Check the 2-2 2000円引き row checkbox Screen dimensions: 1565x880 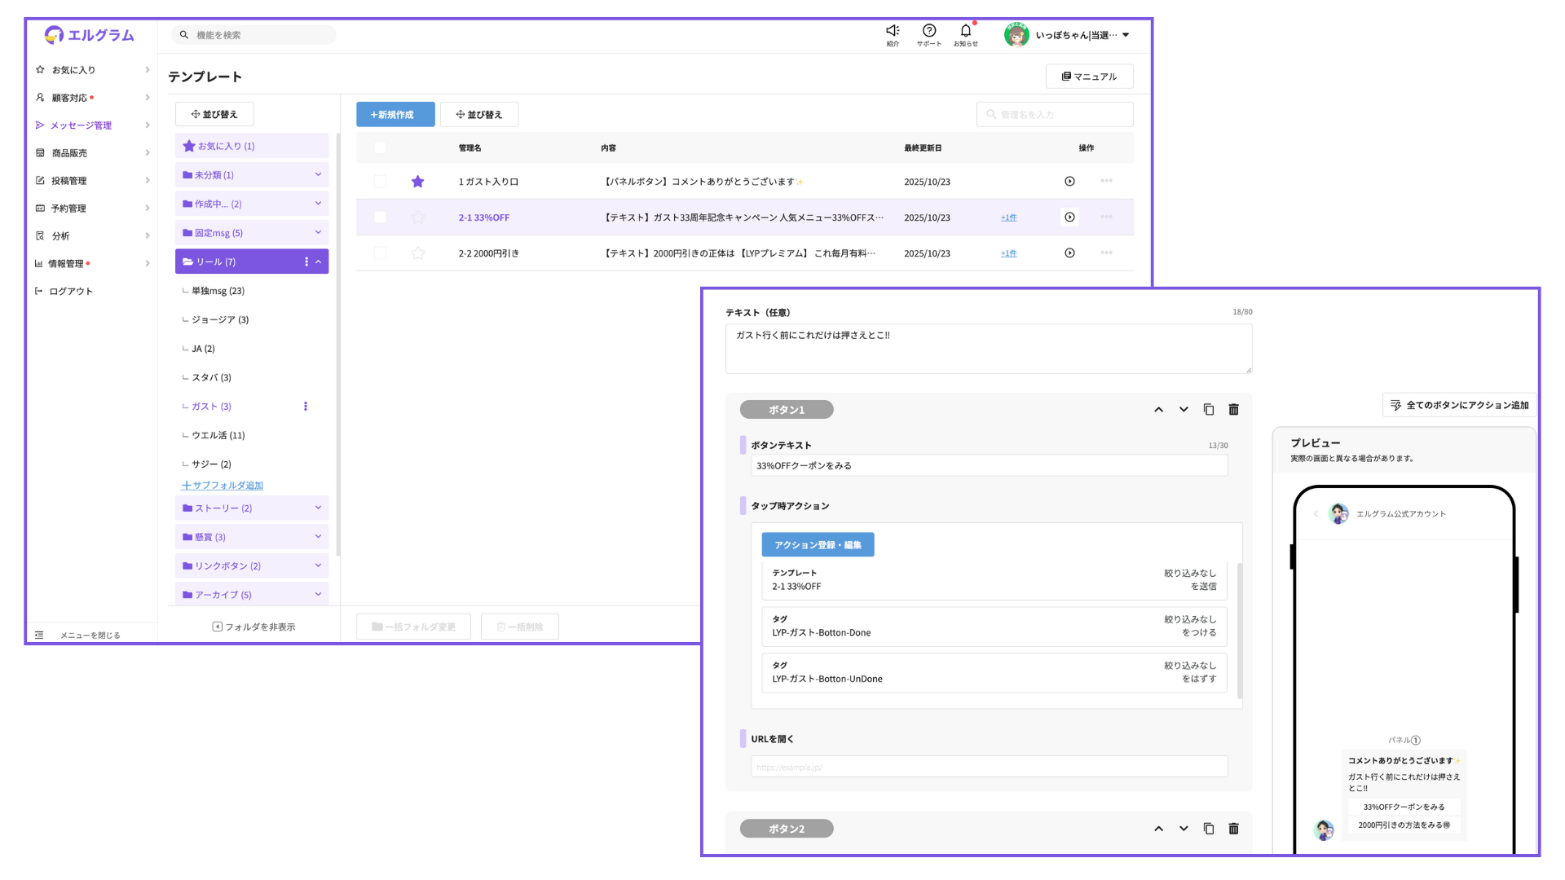point(380,253)
